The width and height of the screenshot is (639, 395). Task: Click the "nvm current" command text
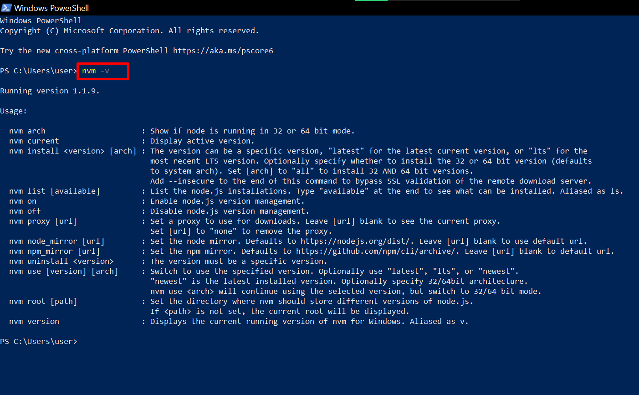34,141
